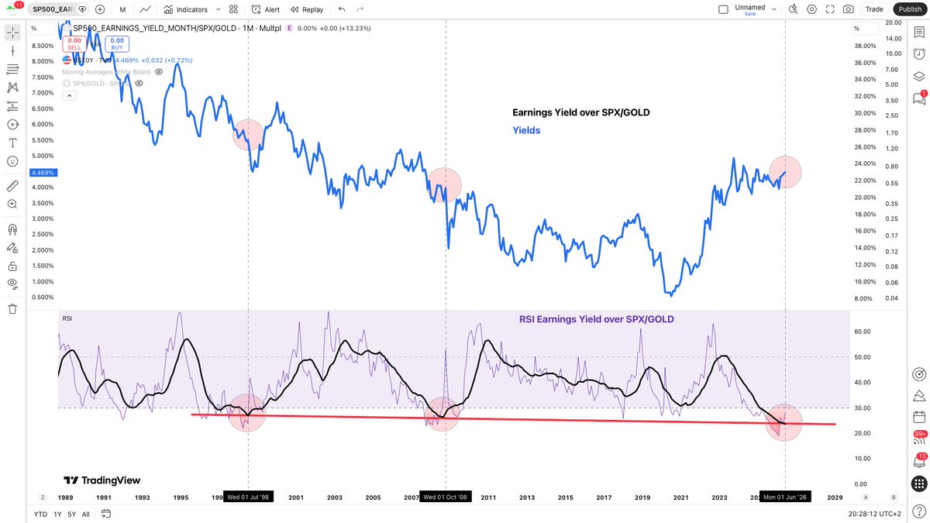The image size is (930, 523).
Task: Open the 20:28:12 UTC+2 timezone menu
Action: (873, 514)
